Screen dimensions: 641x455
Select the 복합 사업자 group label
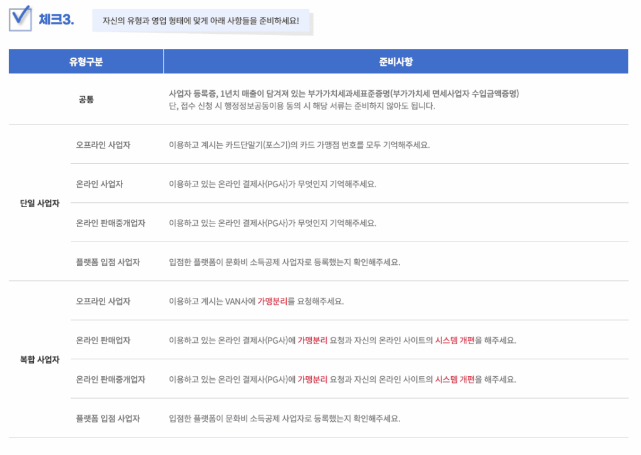[x=39, y=360]
